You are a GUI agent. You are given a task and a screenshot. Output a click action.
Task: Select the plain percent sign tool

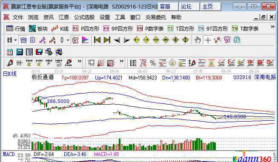point(153,63)
